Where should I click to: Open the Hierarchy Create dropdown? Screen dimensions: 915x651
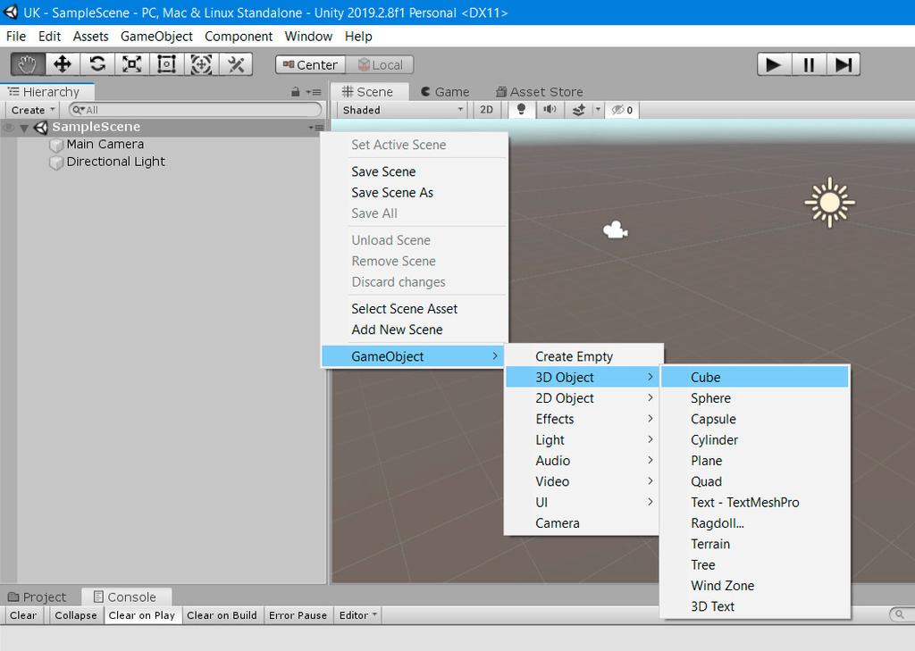point(33,110)
